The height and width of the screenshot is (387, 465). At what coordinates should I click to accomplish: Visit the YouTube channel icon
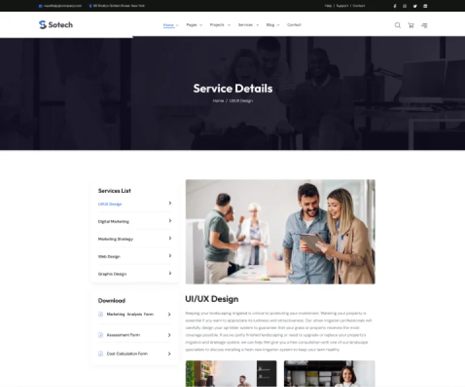(x=425, y=6)
